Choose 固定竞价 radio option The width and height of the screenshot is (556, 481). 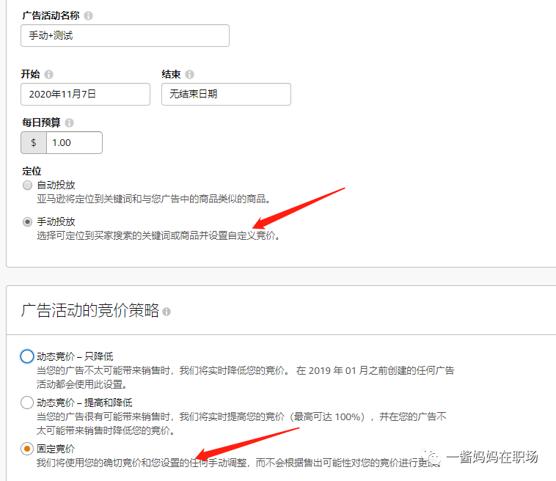point(27,449)
